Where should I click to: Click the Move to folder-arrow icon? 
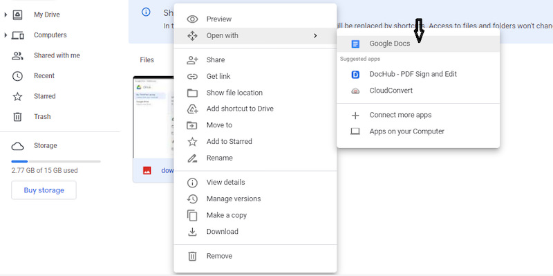tap(192, 125)
